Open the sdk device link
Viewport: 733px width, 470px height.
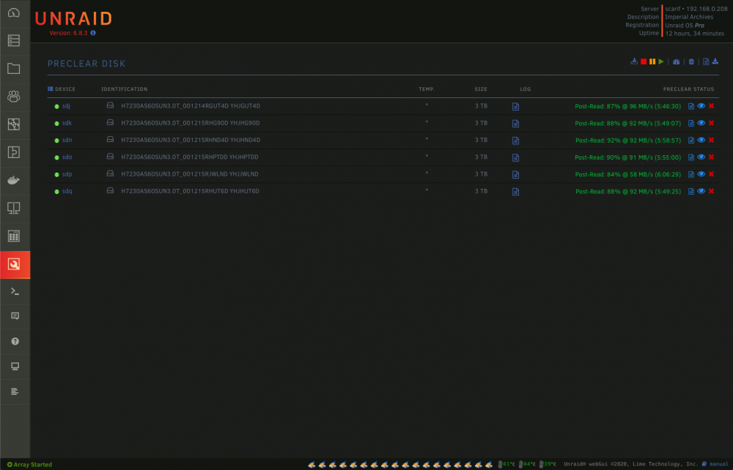[67, 123]
